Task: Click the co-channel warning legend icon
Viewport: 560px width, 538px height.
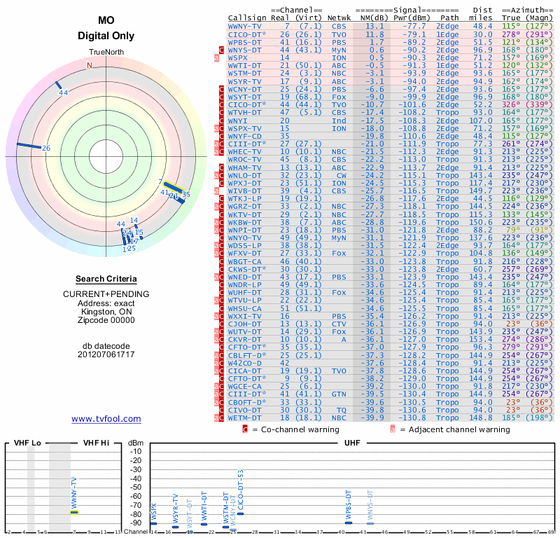Action: click(246, 429)
